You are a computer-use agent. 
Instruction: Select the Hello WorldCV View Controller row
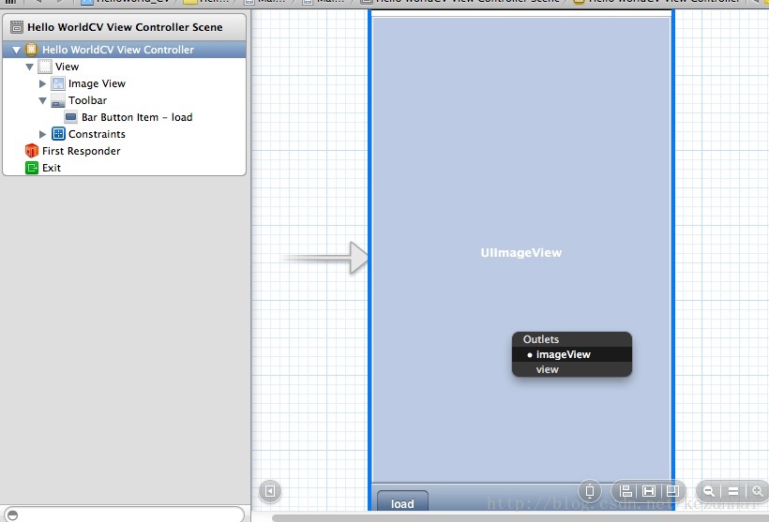[124, 50]
